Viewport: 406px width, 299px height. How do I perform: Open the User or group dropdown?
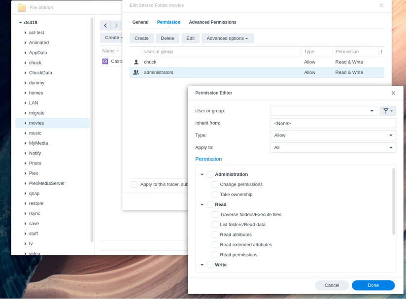pos(323,111)
